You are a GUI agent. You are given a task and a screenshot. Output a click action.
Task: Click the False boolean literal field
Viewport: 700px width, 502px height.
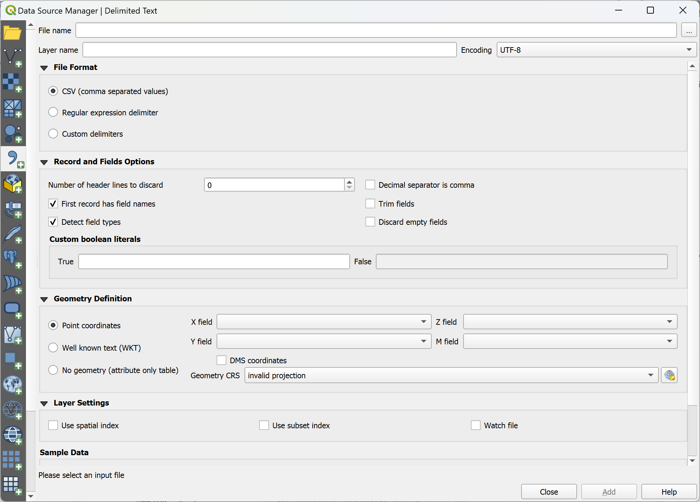click(x=522, y=261)
